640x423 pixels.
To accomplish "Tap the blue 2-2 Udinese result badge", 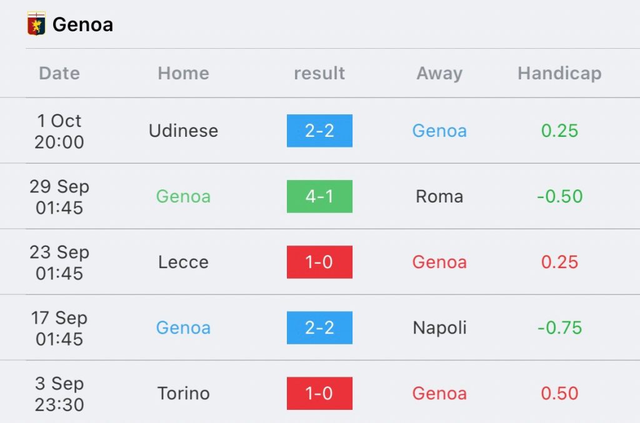I will [319, 131].
